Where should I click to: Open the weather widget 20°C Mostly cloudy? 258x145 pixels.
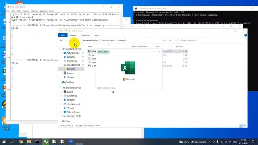[x=193, y=142]
